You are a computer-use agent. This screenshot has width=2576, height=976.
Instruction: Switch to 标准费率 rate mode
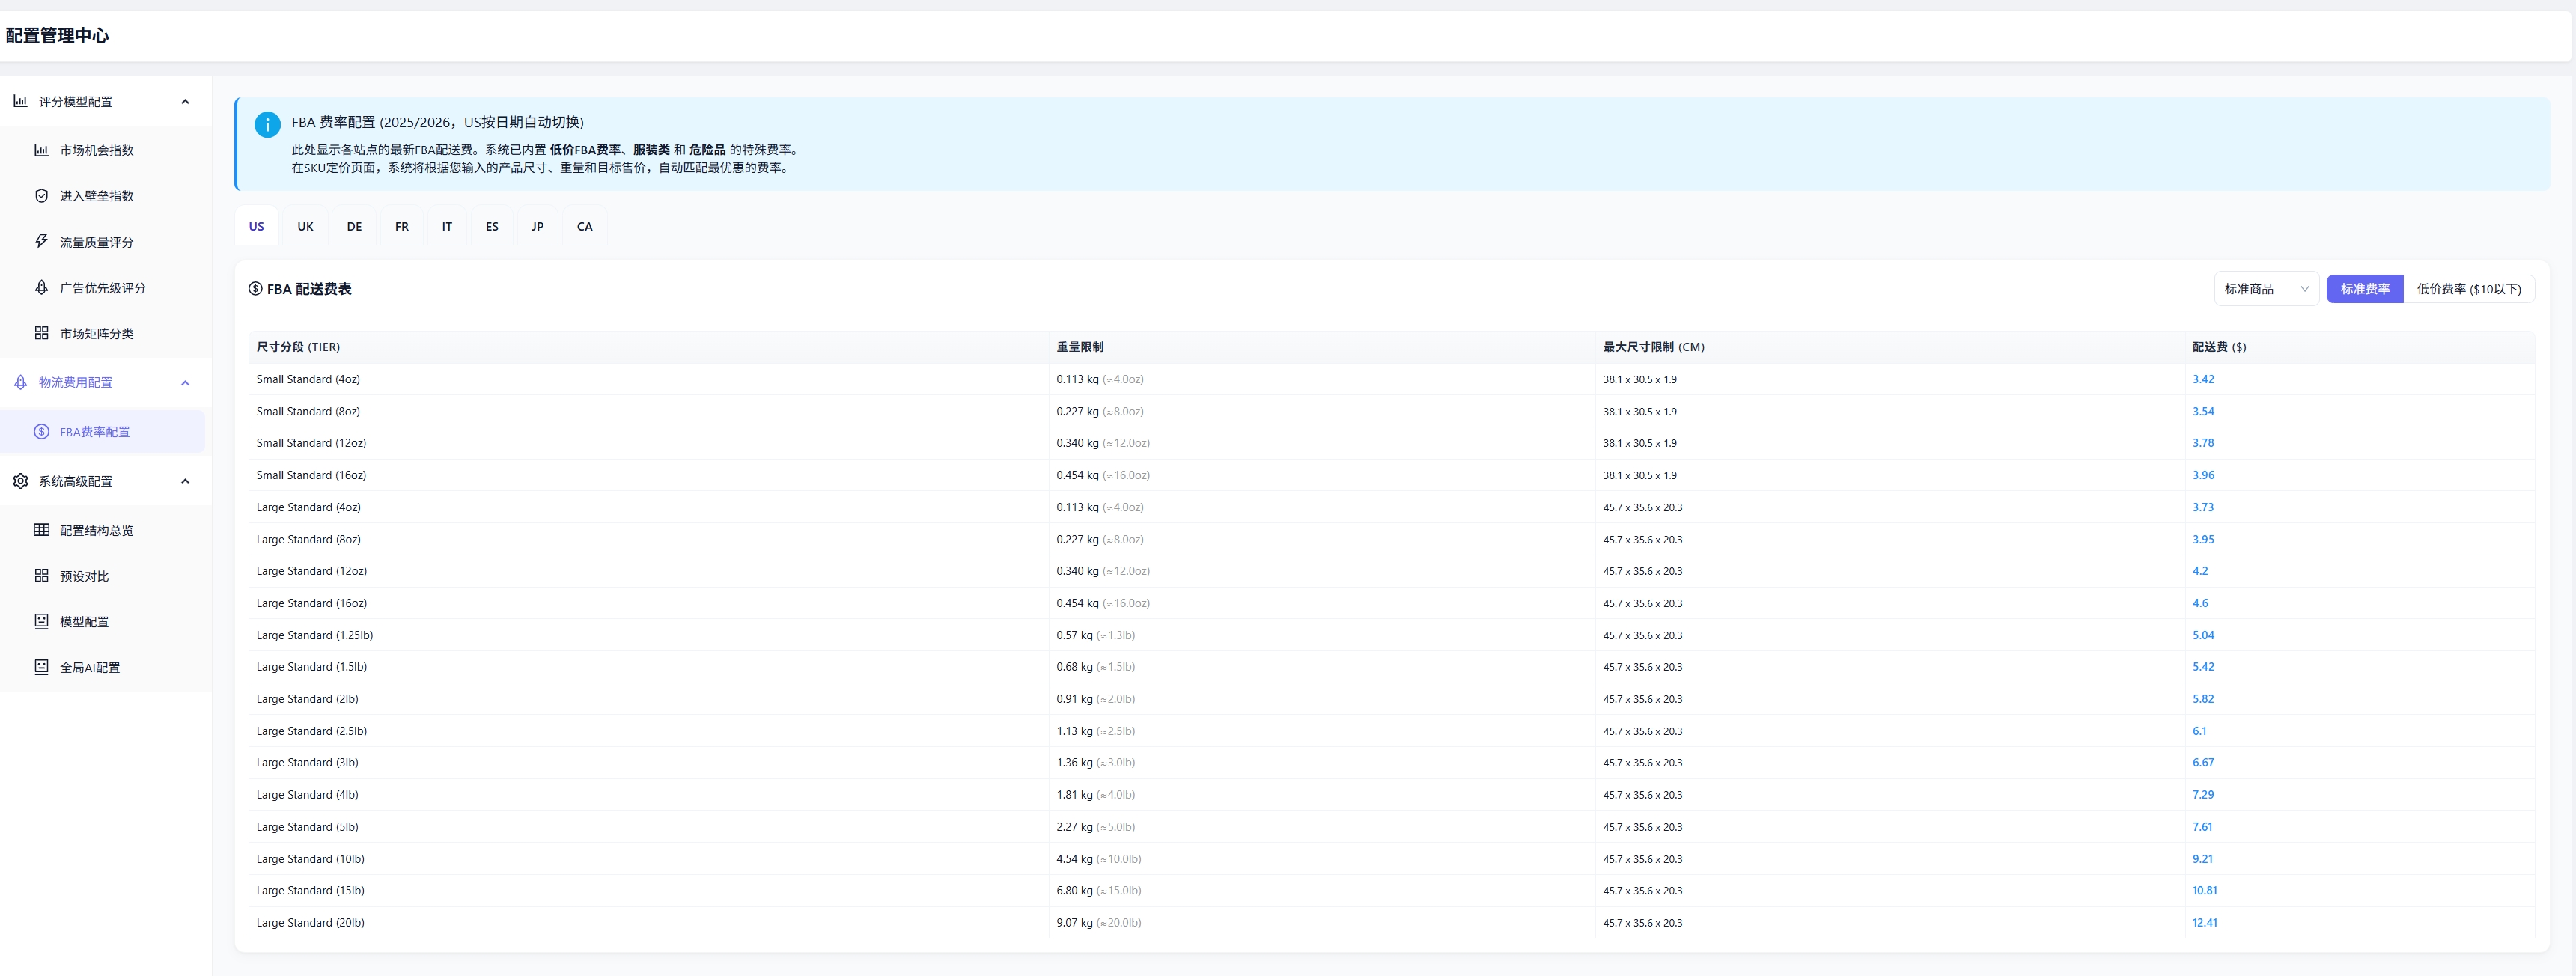tap(2364, 289)
